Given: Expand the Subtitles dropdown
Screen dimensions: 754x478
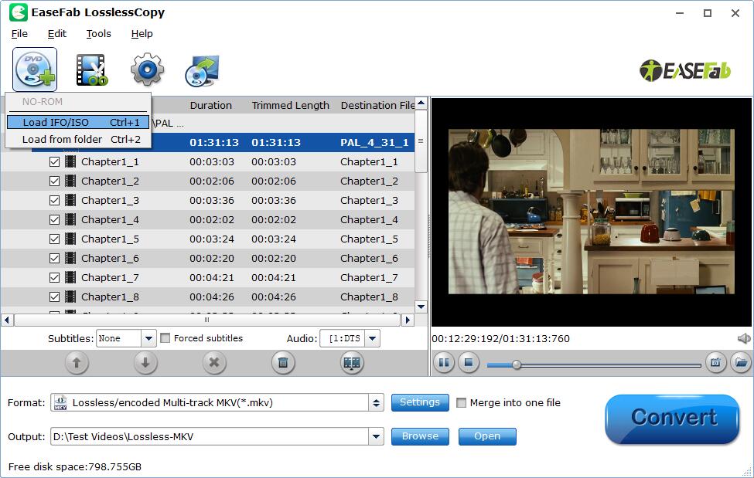Looking at the screenshot, I should 148,339.
